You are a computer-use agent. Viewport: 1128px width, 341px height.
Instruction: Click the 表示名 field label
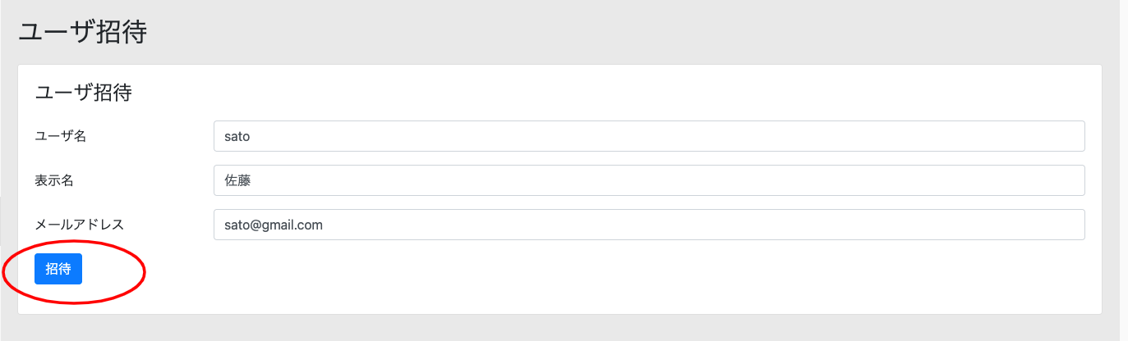point(54,180)
